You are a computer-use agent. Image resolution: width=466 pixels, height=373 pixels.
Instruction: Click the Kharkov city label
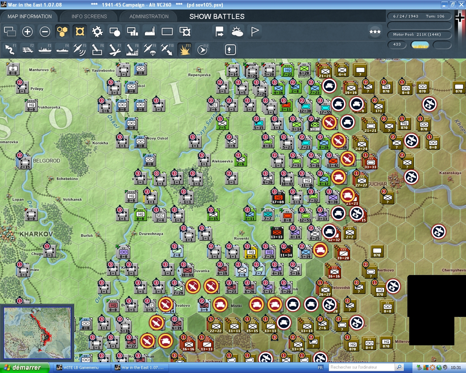36,234
